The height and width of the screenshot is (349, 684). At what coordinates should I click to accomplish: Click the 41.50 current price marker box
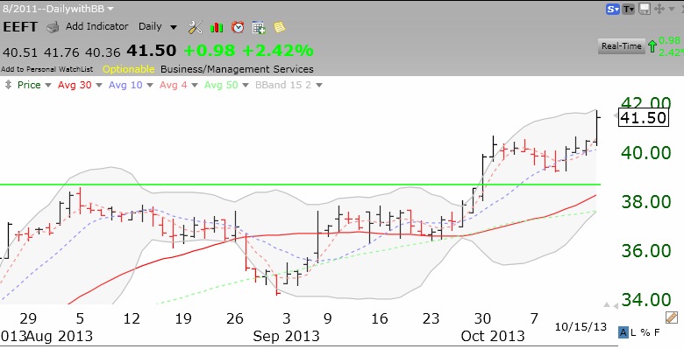point(644,117)
